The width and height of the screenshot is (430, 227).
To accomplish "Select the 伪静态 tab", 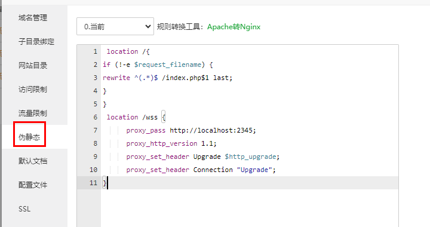I will point(29,137).
